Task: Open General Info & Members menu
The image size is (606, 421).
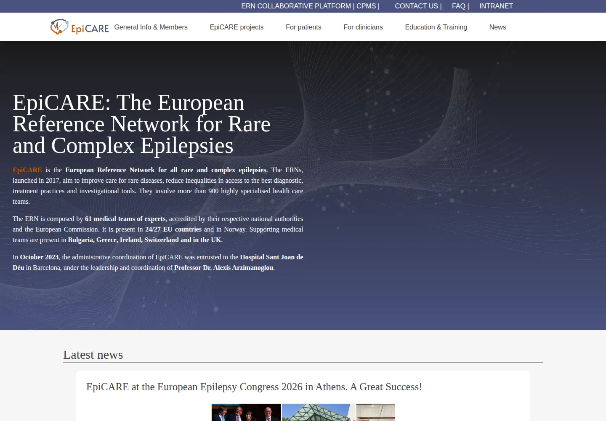Action: (x=151, y=27)
